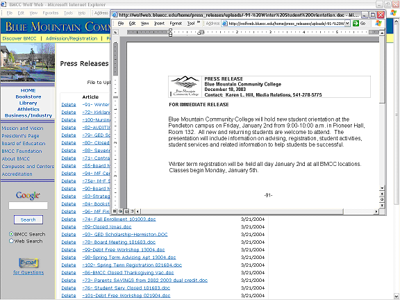Open the View menu in the document window
The image size is (400, 300).
[145, 24]
